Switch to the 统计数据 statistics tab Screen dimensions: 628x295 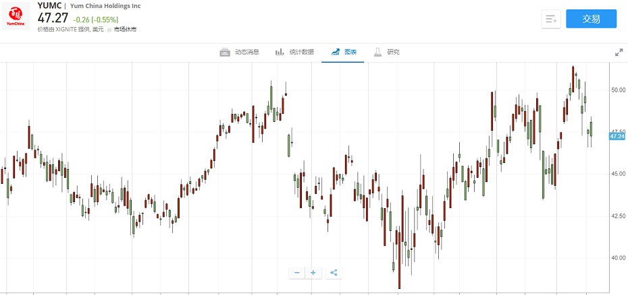pyautogui.click(x=294, y=52)
